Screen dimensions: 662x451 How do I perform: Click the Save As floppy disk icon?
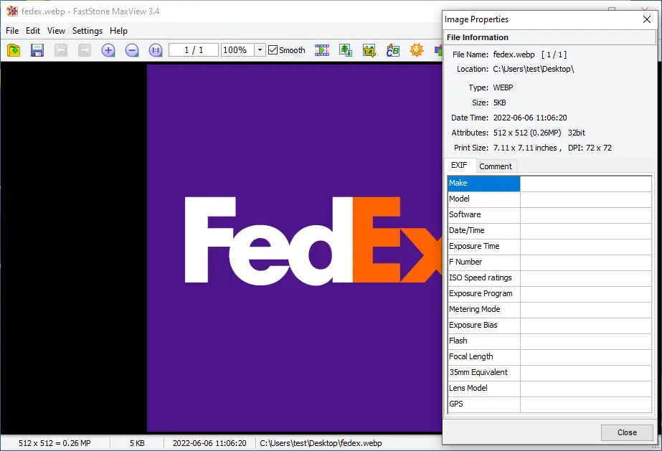37,50
